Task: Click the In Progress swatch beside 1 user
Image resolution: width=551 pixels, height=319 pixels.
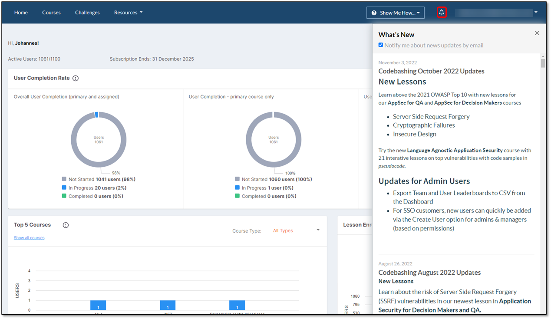Action: point(238,187)
